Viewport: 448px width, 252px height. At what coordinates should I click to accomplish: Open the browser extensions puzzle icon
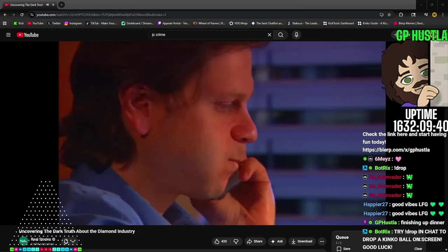[401, 15]
